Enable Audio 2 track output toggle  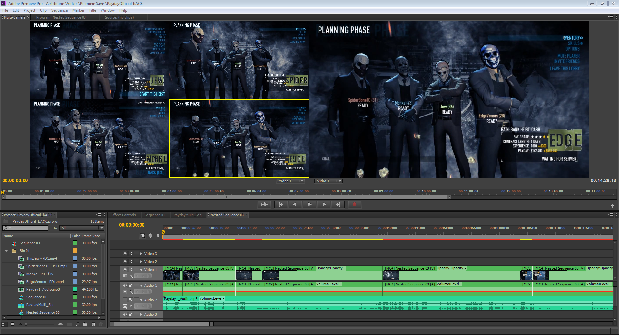pyautogui.click(x=125, y=300)
